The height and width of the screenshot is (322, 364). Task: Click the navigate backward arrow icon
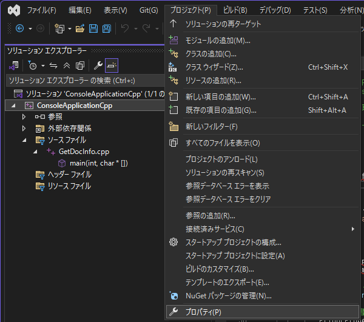click(19, 29)
